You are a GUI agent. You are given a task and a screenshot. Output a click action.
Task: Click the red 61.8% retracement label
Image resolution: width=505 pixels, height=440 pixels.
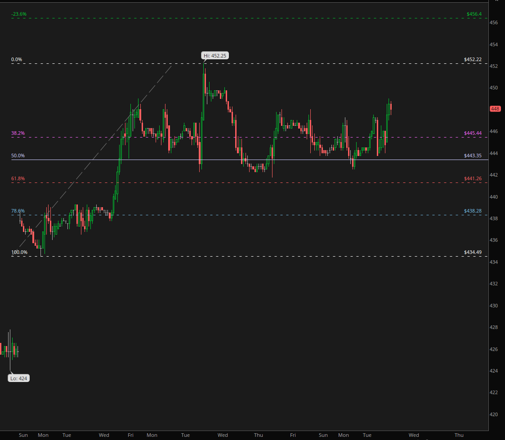18,179
